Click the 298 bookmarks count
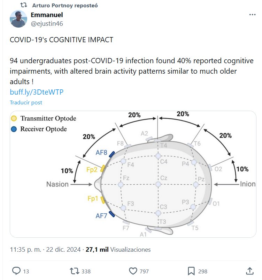The width and height of the screenshot is (262, 280). 202,271
